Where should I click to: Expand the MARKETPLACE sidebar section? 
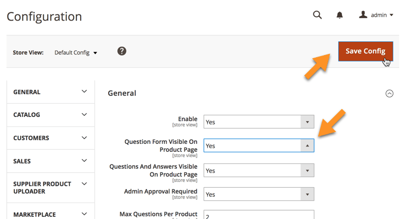click(50, 214)
